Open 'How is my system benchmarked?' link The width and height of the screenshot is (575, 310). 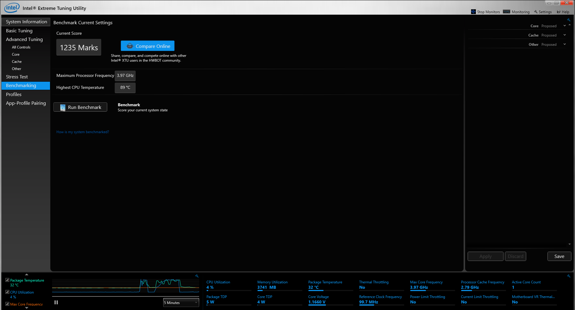(x=83, y=132)
